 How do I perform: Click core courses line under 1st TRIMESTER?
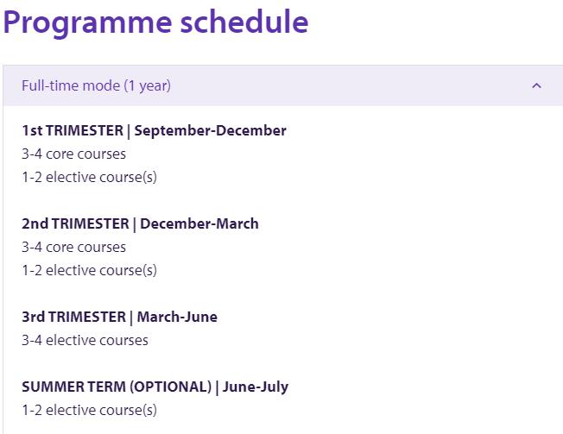[x=73, y=154]
